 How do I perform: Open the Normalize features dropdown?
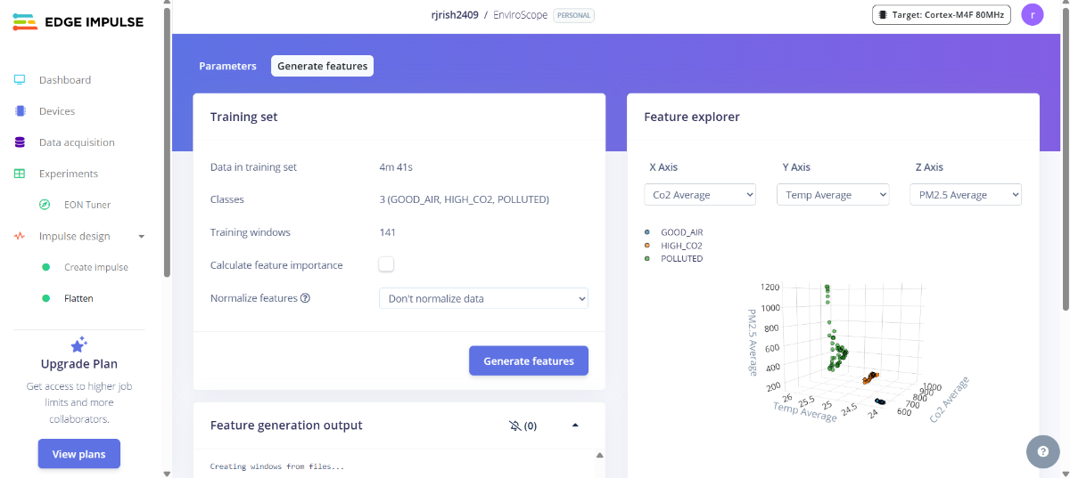[x=483, y=298]
